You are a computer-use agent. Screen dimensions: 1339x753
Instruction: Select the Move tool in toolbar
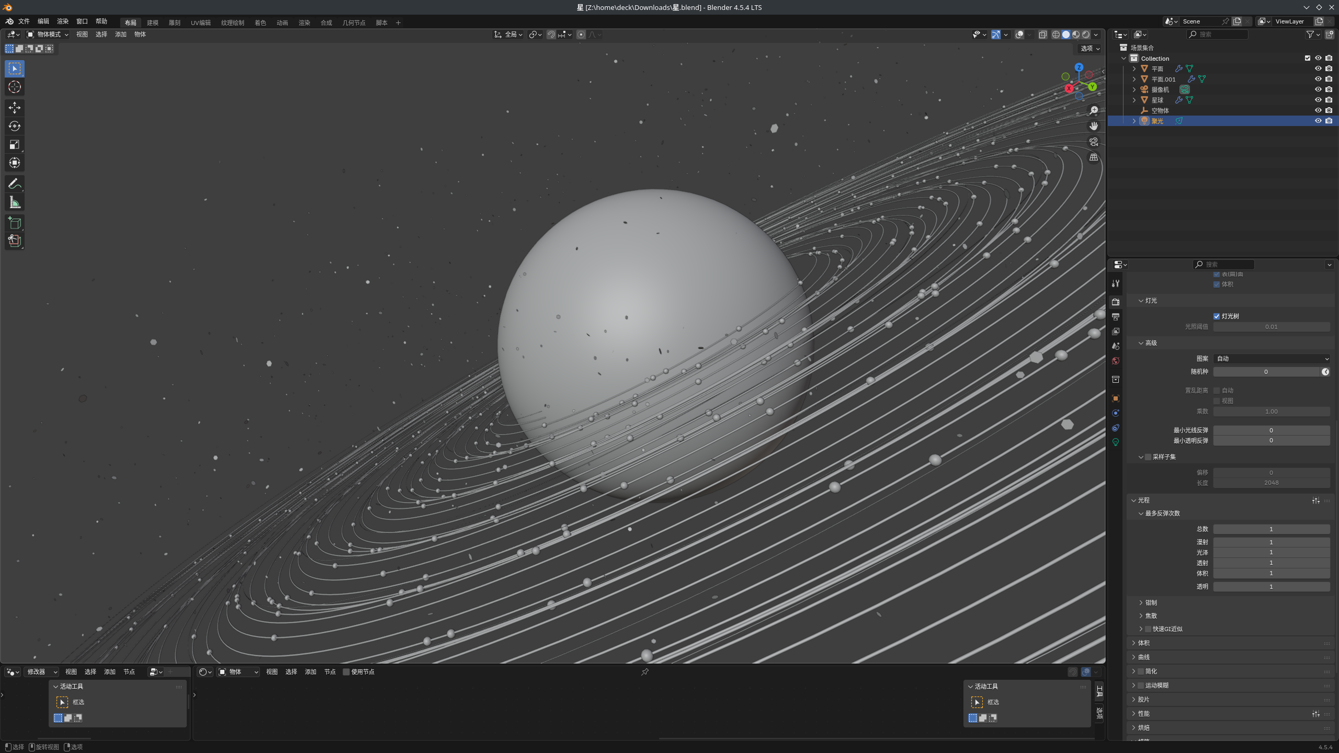click(14, 108)
